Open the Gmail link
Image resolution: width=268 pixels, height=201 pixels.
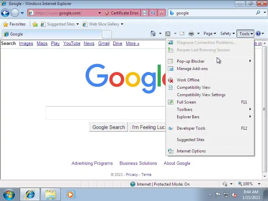(x=104, y=44)
